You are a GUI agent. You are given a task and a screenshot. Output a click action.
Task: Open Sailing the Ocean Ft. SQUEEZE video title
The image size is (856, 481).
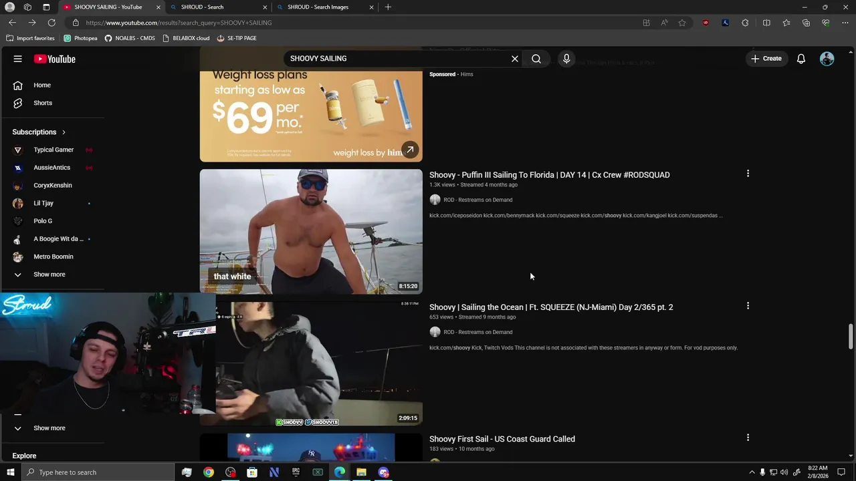pos(551,307)
